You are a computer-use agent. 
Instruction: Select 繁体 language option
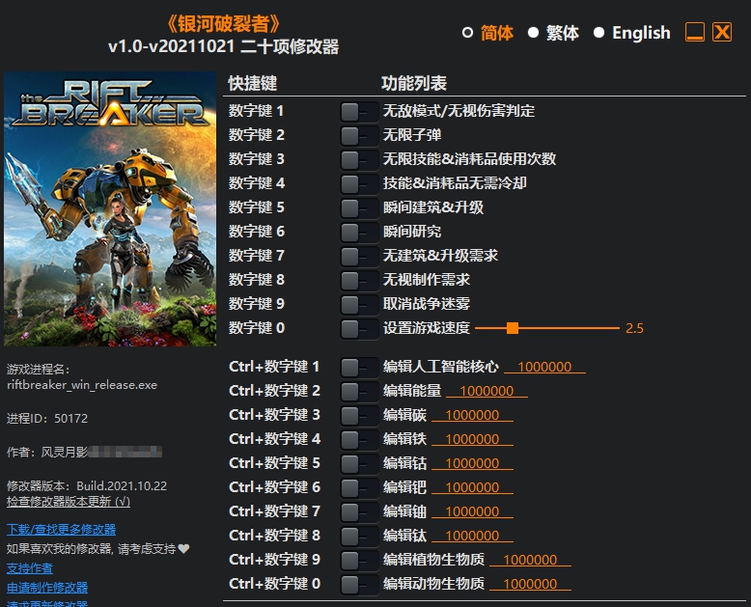(553, 33)
